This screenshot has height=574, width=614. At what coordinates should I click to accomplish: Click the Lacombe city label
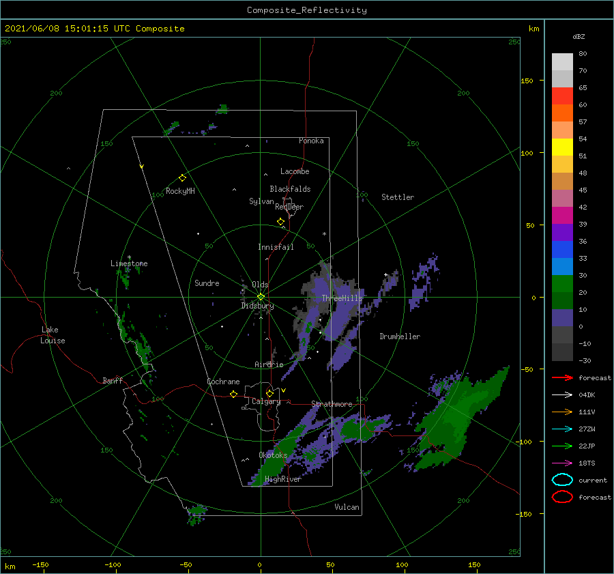295,171
